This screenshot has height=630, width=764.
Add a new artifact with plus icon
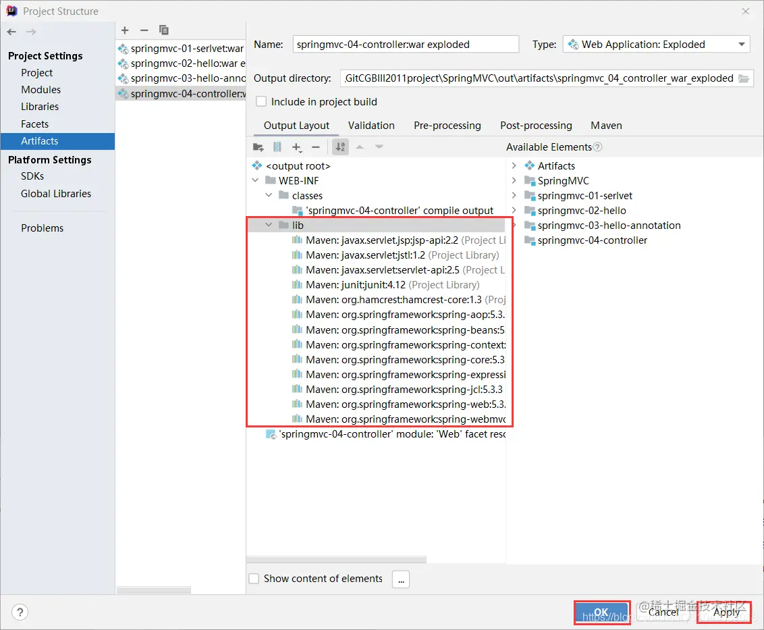pos(125,30)
